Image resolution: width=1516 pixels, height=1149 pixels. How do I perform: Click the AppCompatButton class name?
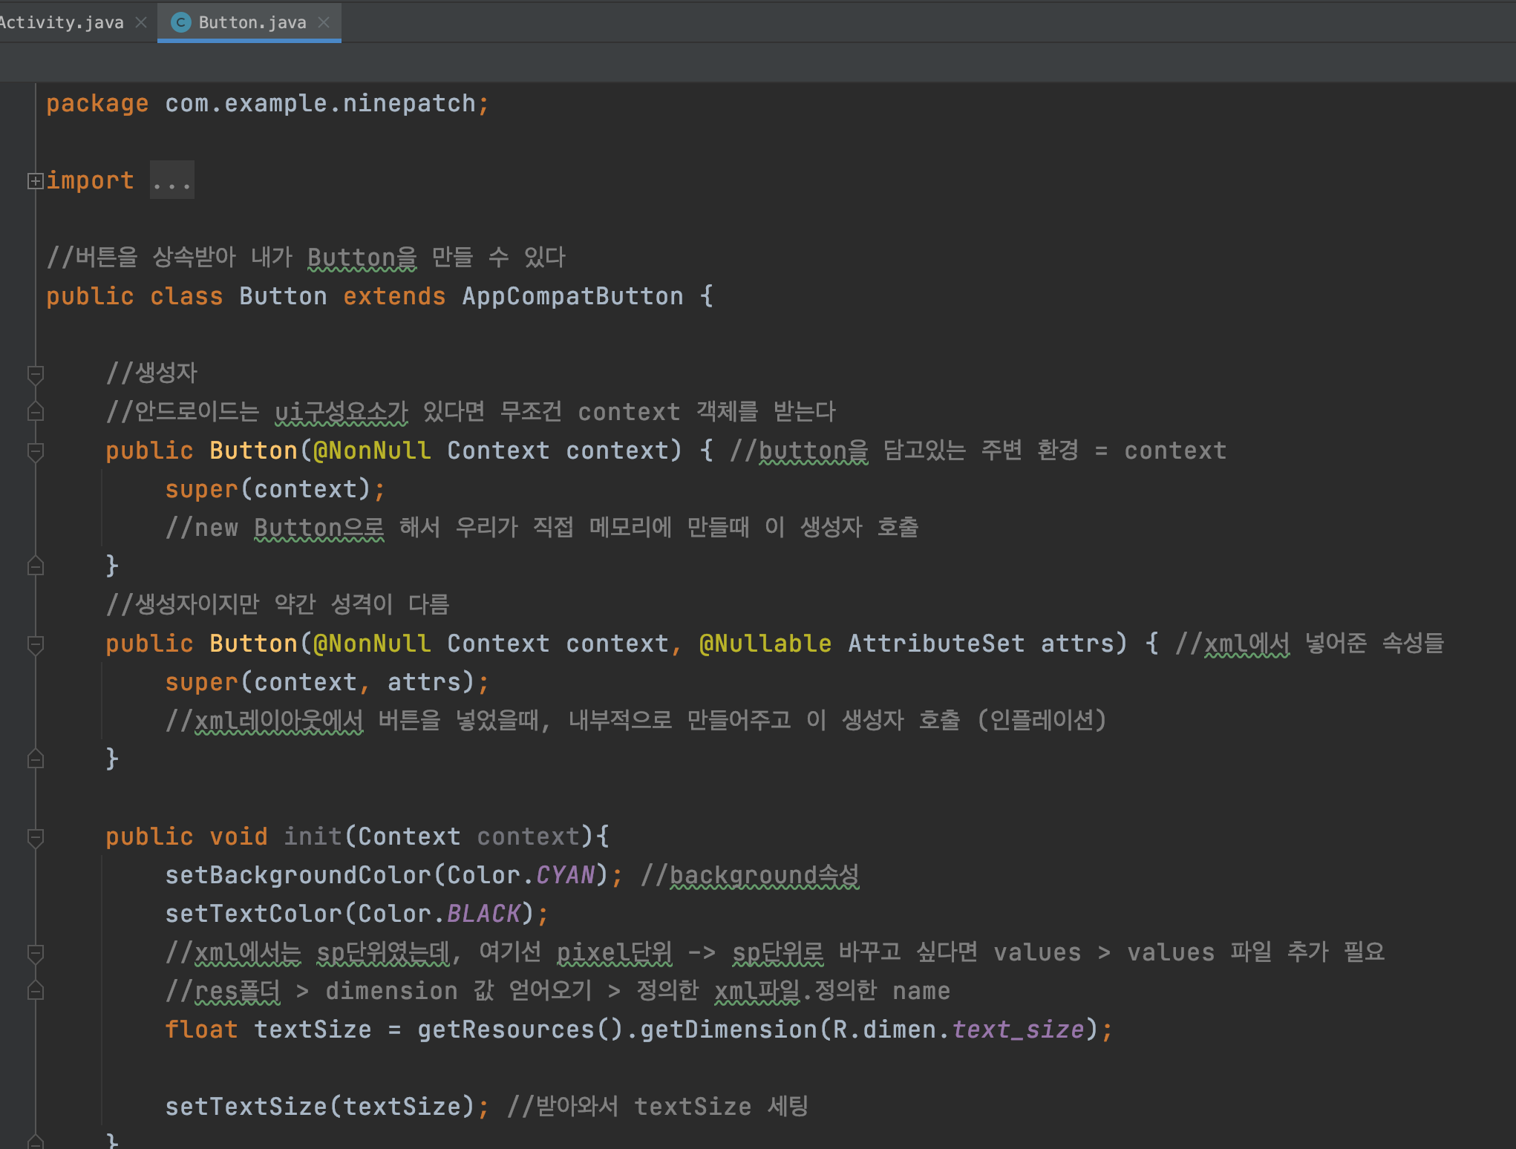coord(572,296)
